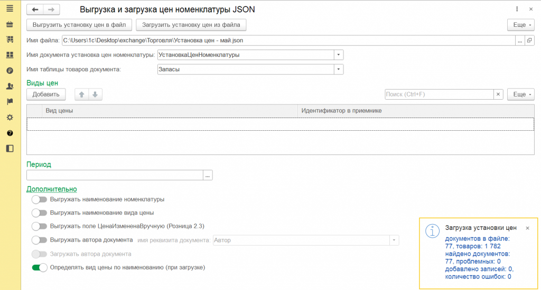Open the flag sidebar section

tap(10, 102)
